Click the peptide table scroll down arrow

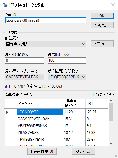pos(111,143)
